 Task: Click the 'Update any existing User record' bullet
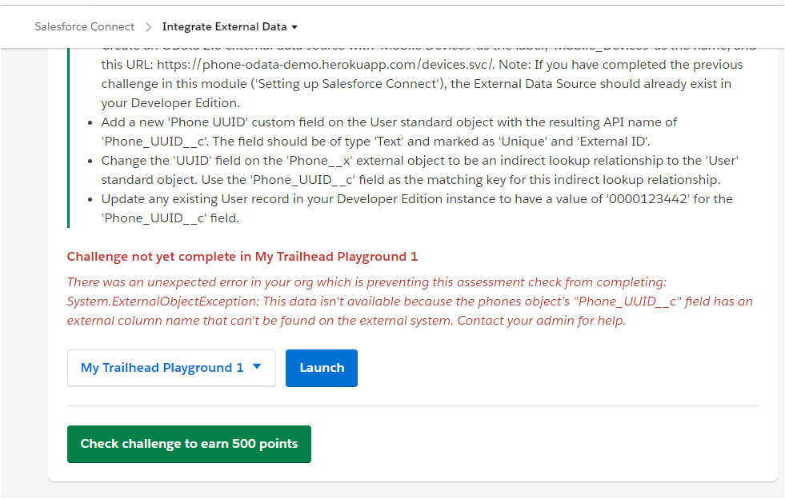coord(416,198)
